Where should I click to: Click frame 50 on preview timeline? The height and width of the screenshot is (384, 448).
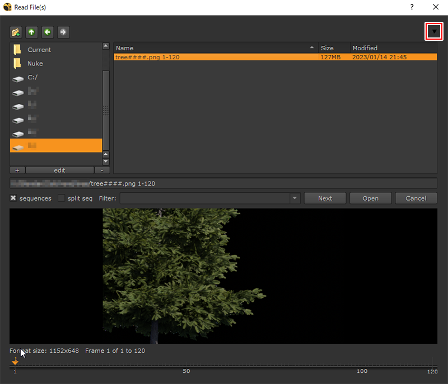(x=186, y=367)
